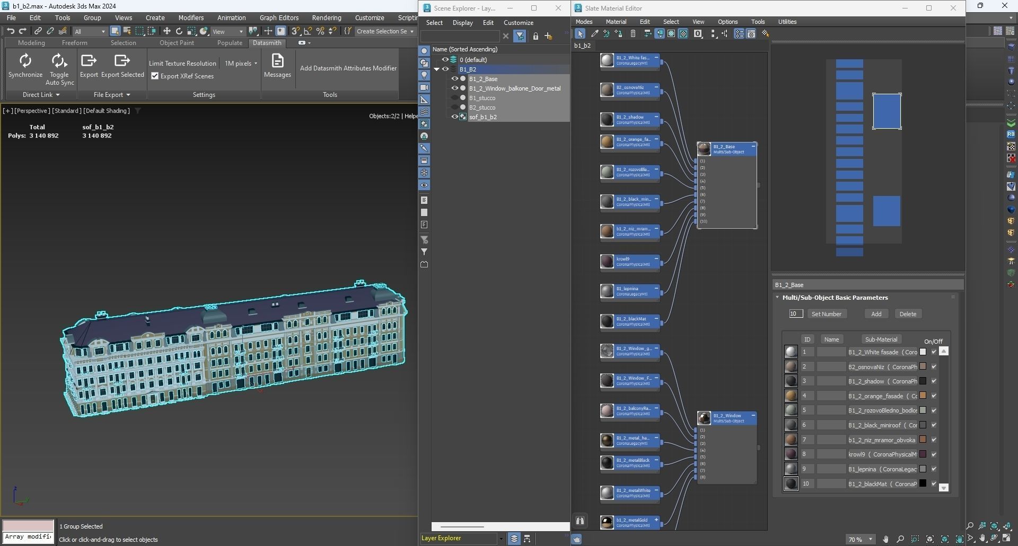This screenshot has width=1018, height=546.
Task: Activate the Select Object tool
Action: (115, 31)
